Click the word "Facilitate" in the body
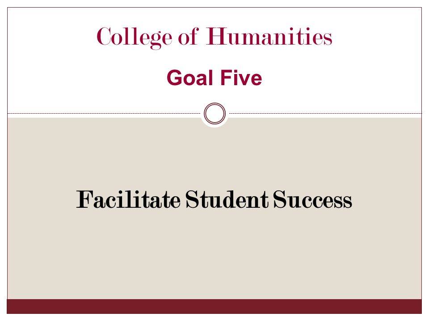The height and width of the screenshot is (321, 429). click(x=128, y=200)
